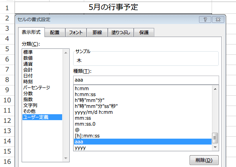This screenshot has width=236, height=167.
Task: Click format list scroll up arrow
Action: pyautogui.click(x=215, y=89)
